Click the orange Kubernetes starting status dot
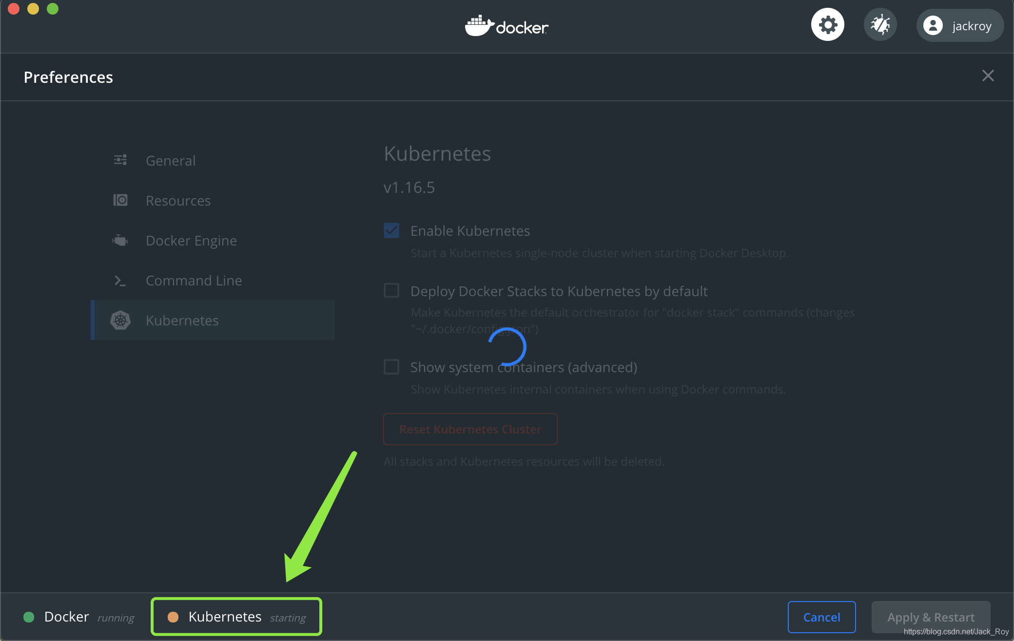1014x641 pixels. point(173,617)
